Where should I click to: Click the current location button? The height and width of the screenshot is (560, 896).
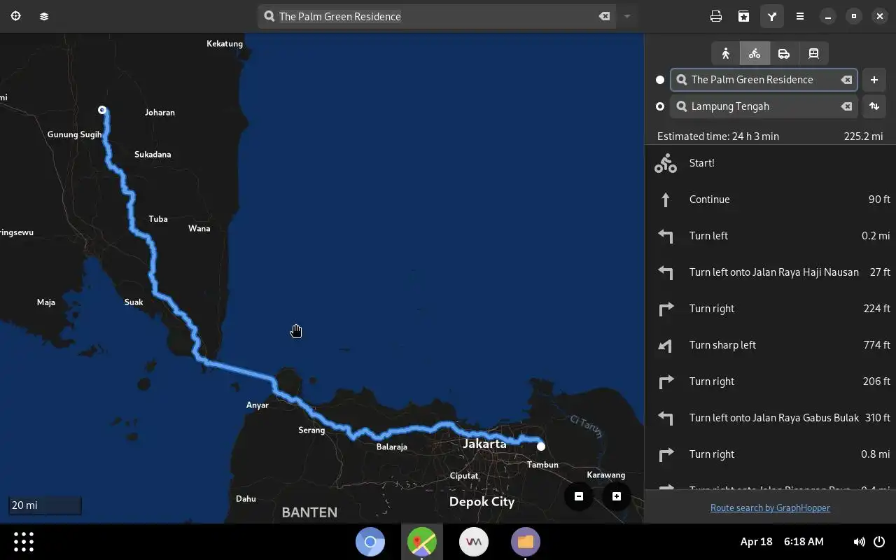click(15, 16)
